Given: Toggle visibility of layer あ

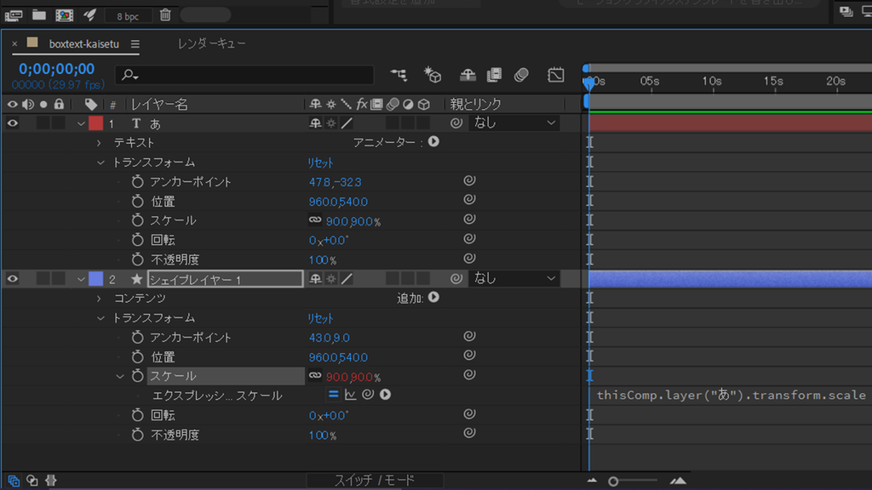Looking at the screenshot, I should point(12,123).
